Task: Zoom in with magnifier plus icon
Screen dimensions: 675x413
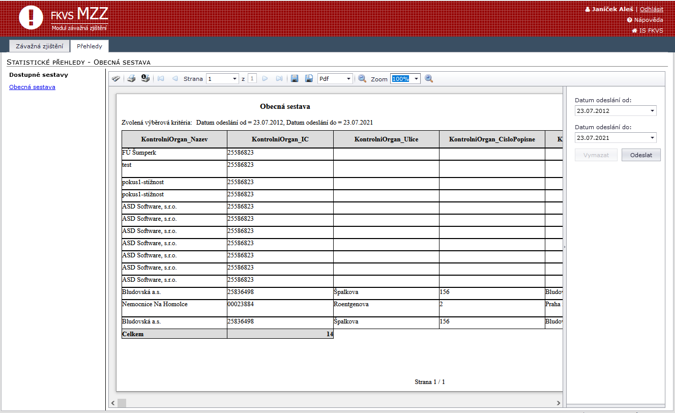Action: [x=429, y=79]
